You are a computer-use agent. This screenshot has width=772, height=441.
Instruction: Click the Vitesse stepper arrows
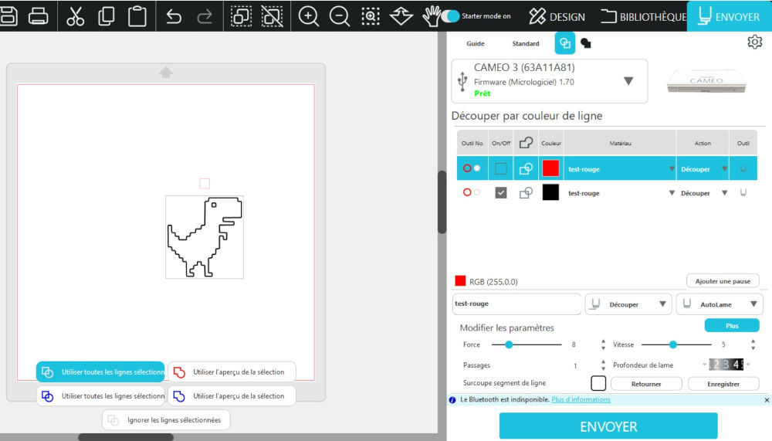[x=753, y=344]
